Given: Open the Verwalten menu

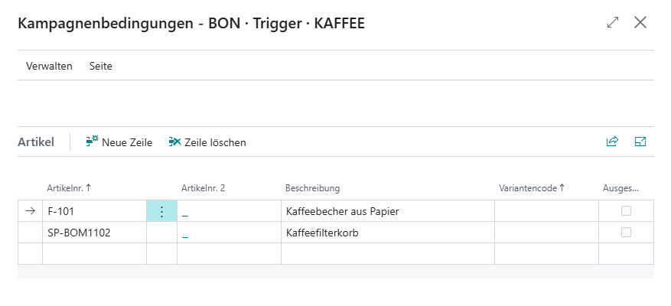Looking at the screenshot, I should (49, 66).
